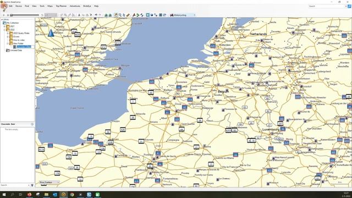Open the Find menu

(27, 6)
